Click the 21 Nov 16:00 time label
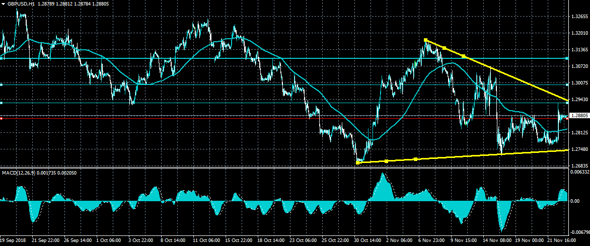590x246 pixels. click(561, 239)
